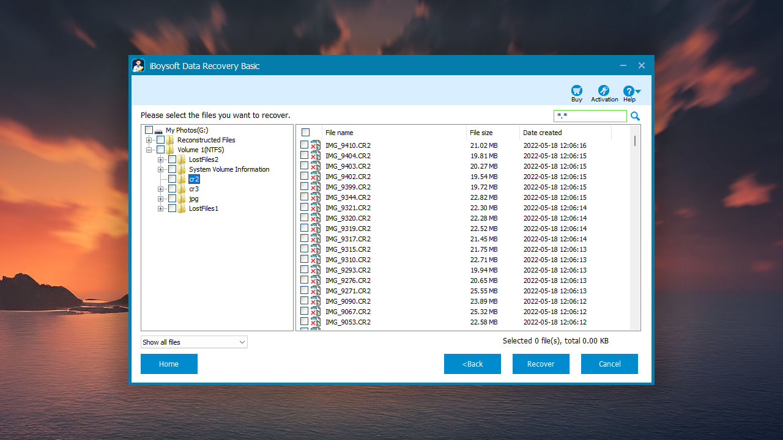
Task: Check the My Photos(G:) checkbox
Action: pyautogui.click(x=149, y=130)
